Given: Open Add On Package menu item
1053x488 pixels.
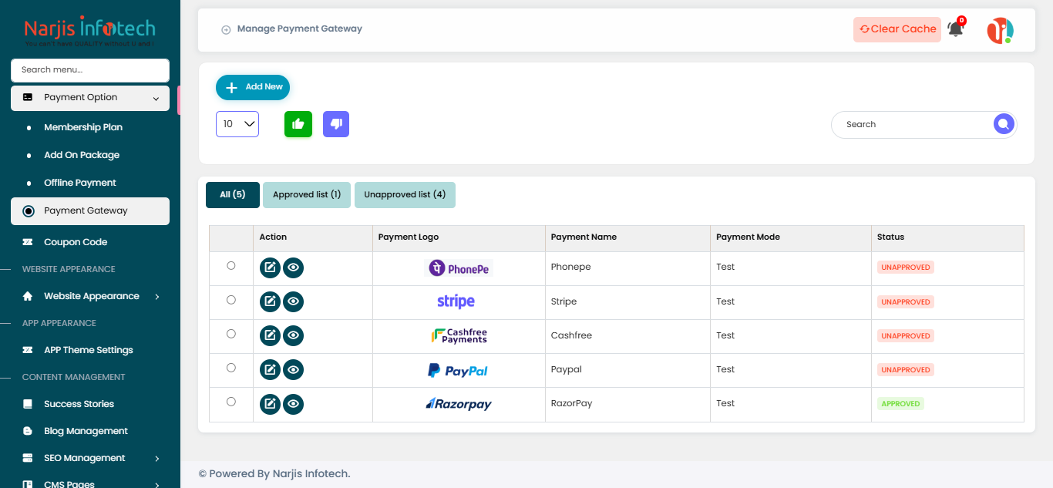Looking at the screenshot, I should 82,155.
